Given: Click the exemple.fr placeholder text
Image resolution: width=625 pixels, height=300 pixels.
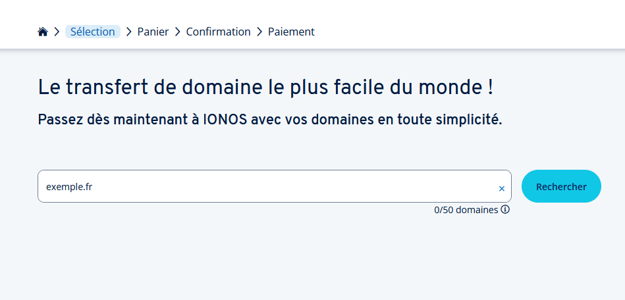Looking at the screenshot, I should pyautogui.click(x=69, y=187).
